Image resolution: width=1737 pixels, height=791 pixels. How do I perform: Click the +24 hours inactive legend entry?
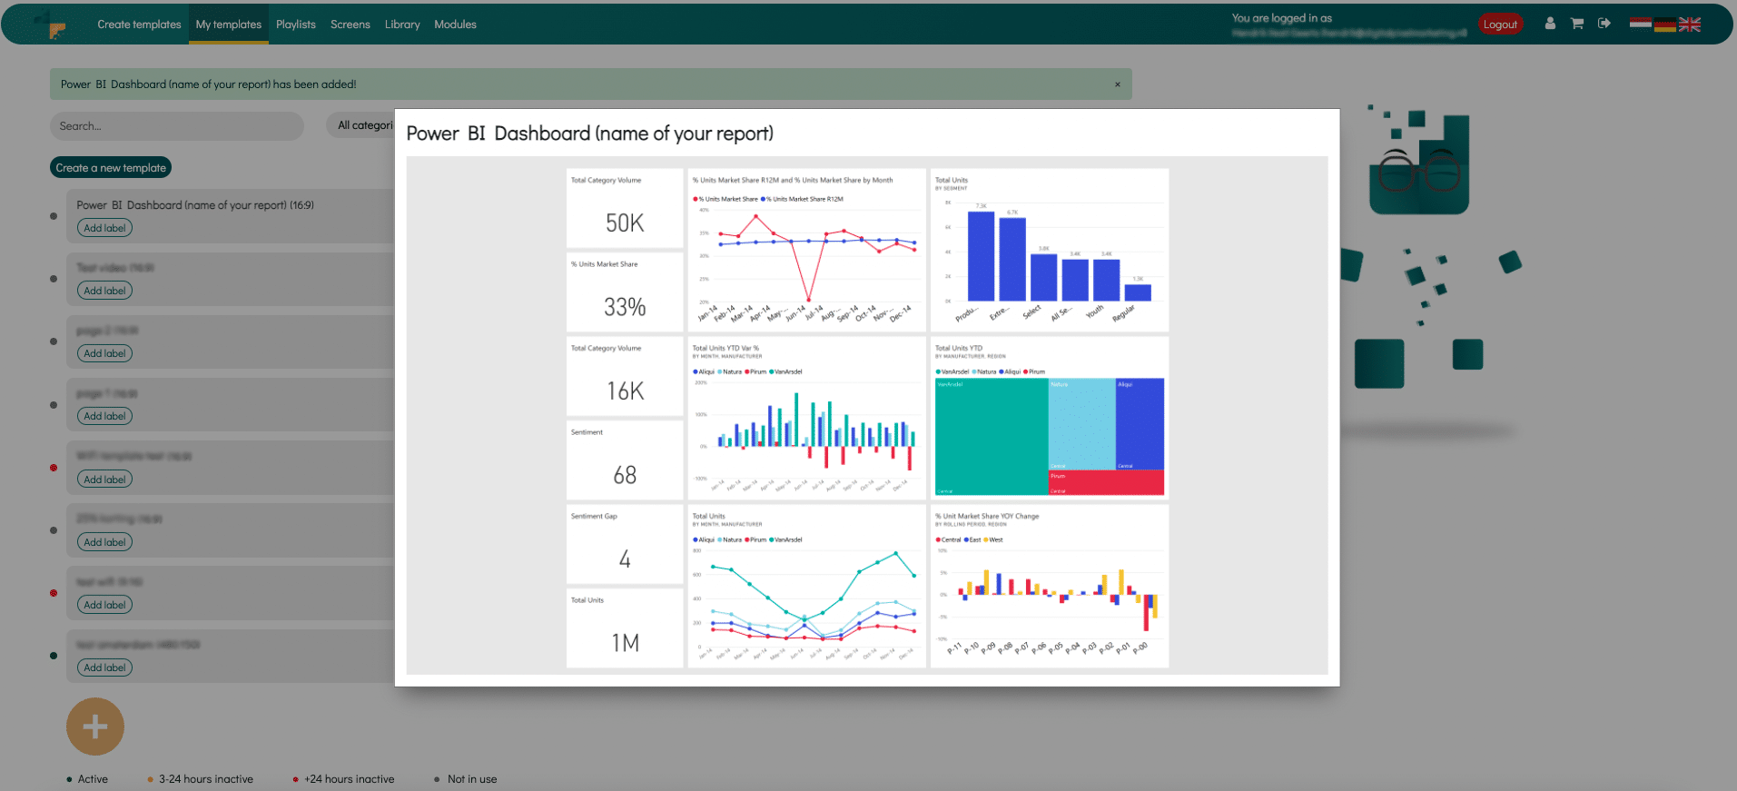[x=343, y=779]
